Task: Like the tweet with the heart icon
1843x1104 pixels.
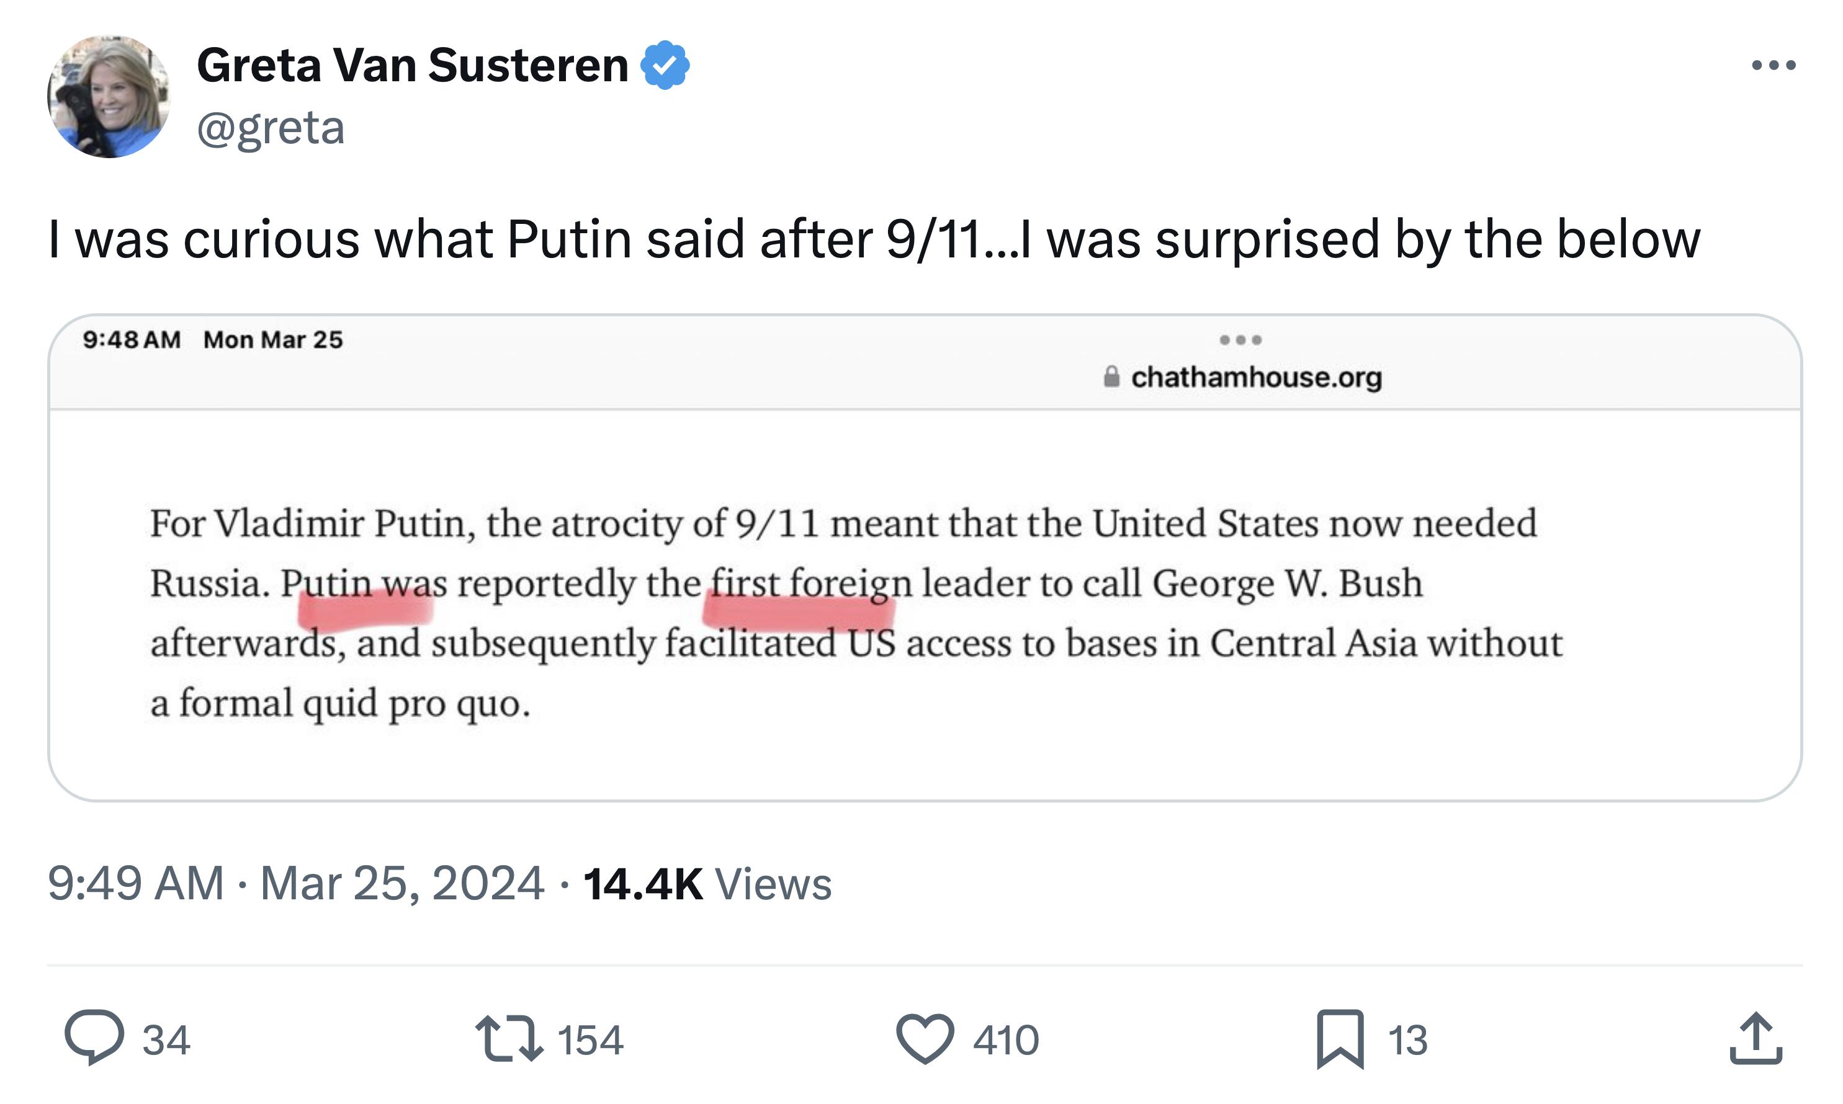Action: click(925, 1038)
